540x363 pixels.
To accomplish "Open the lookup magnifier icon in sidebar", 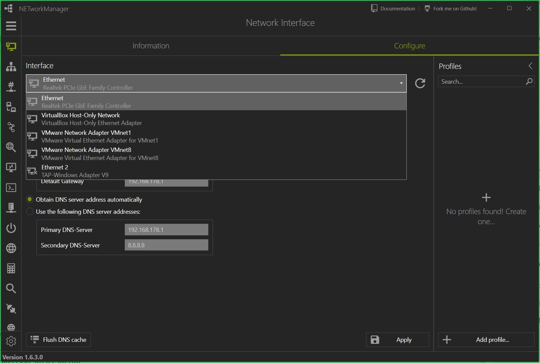I will click(11, 288).
